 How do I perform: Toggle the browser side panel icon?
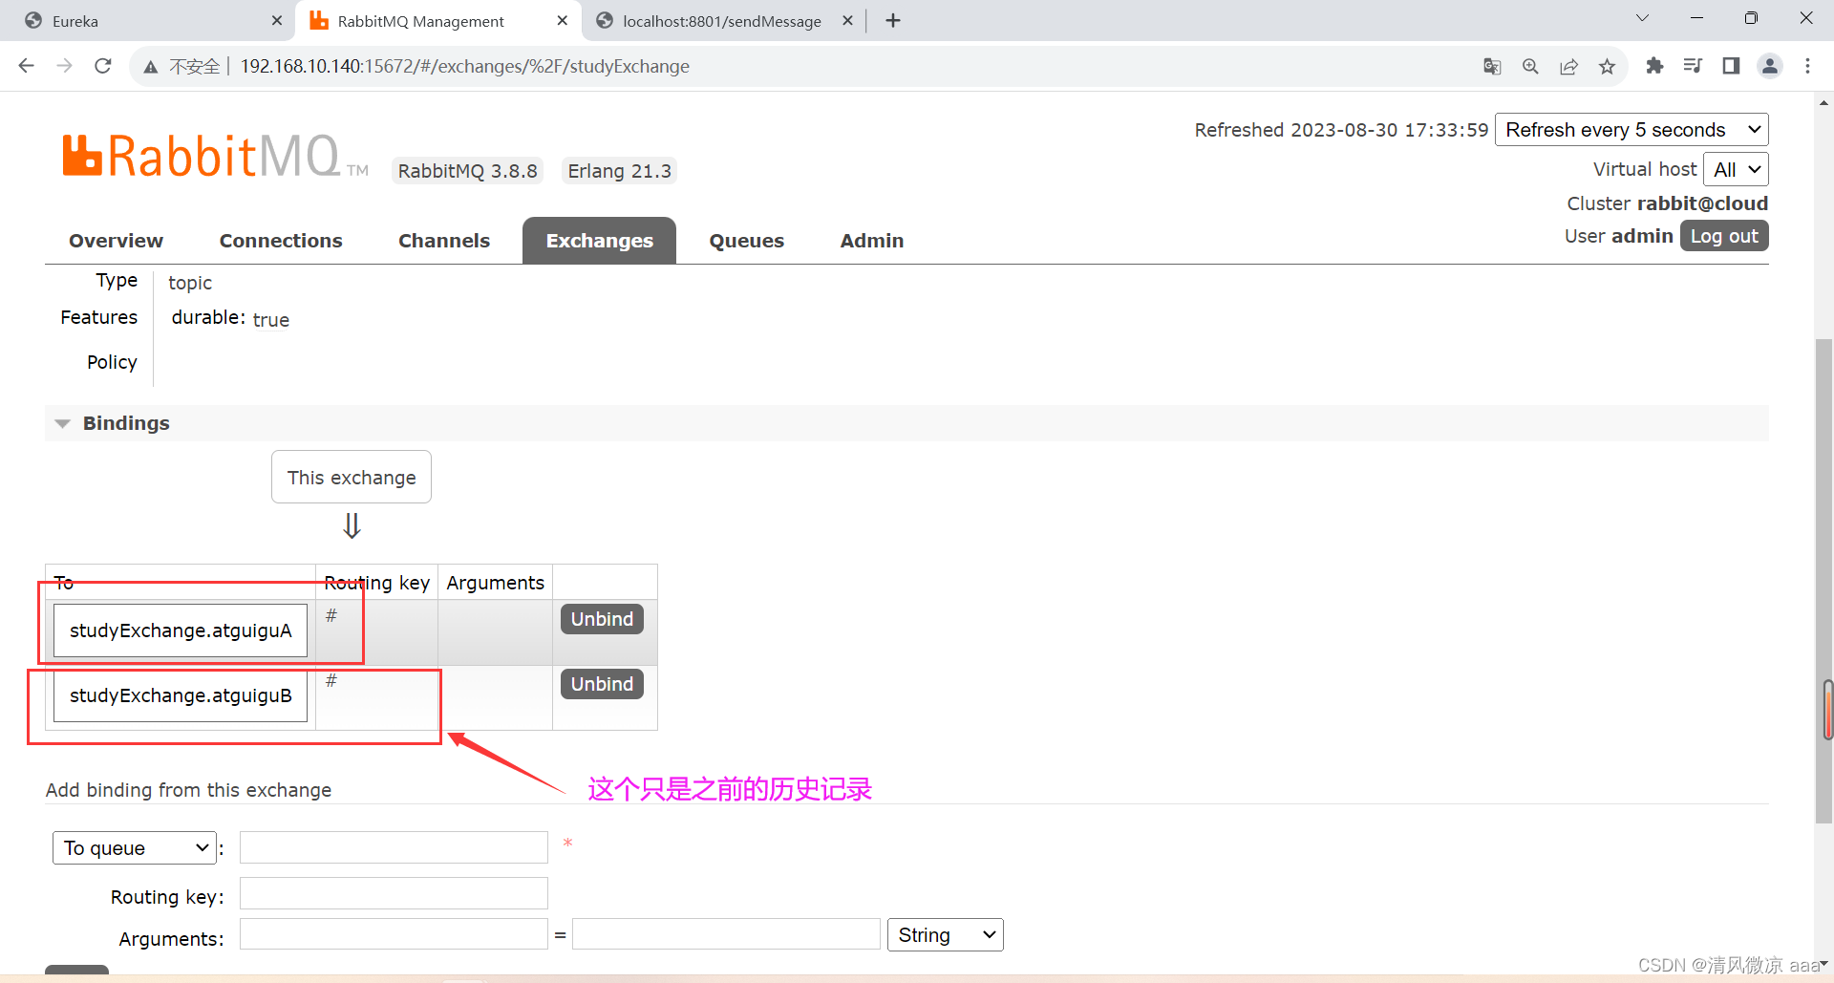1731,66
